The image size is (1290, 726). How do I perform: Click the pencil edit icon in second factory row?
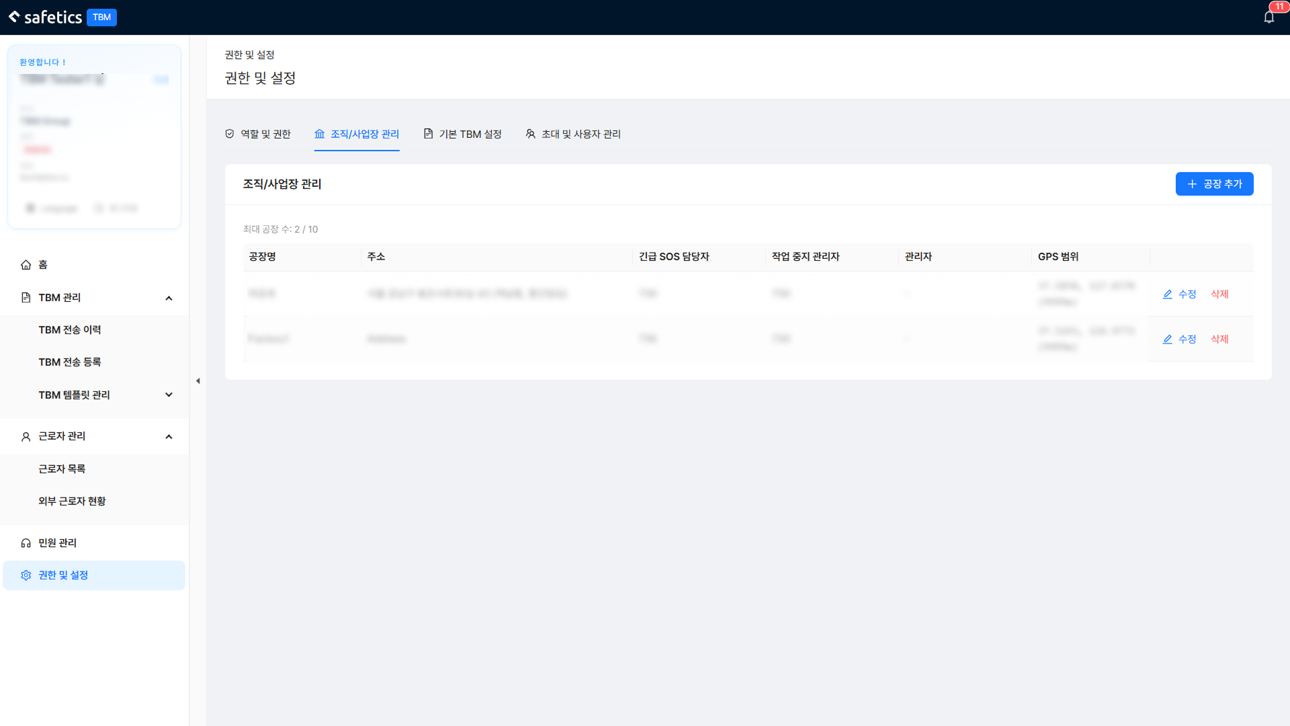click(x=1168, y=339)
